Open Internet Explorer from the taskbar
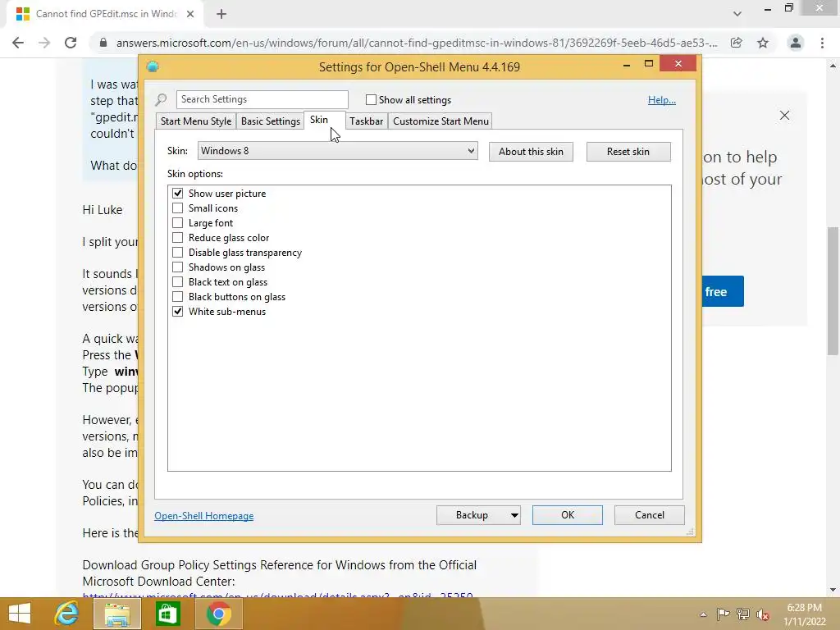 [67, 614]
